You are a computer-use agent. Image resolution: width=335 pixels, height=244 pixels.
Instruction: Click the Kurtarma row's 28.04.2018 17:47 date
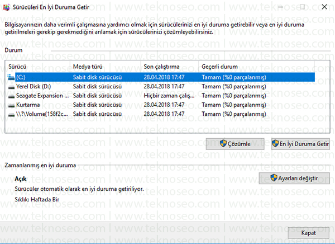(164, 105)
